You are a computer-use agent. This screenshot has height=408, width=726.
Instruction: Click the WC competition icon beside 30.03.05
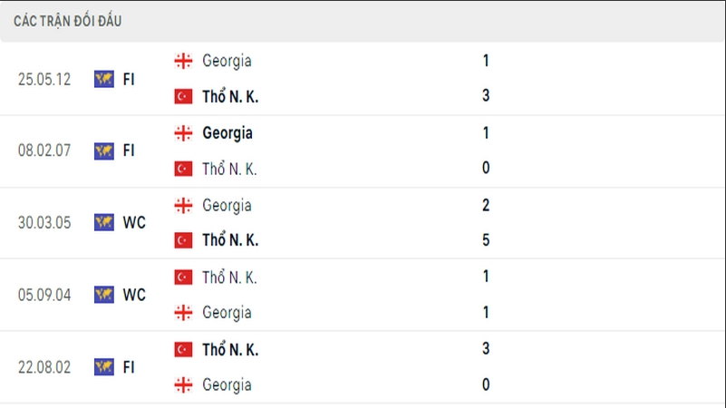(x=104, y=222)
